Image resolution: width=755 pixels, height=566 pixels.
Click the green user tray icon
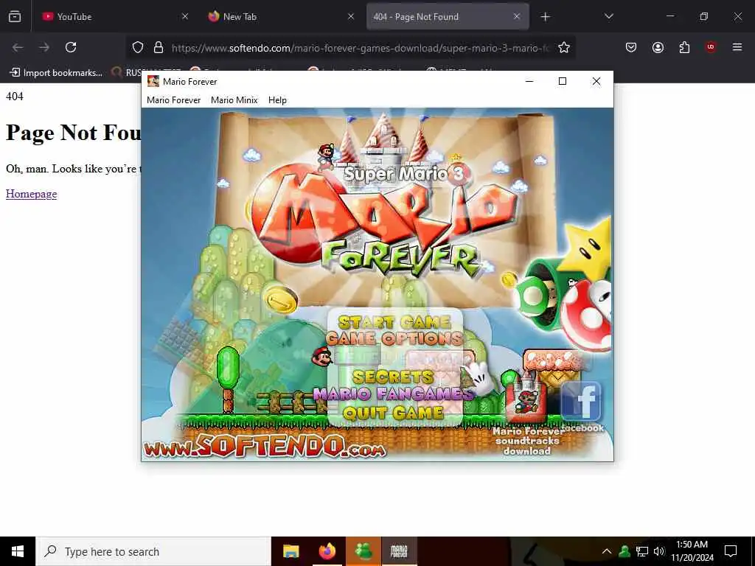(624, 551)
